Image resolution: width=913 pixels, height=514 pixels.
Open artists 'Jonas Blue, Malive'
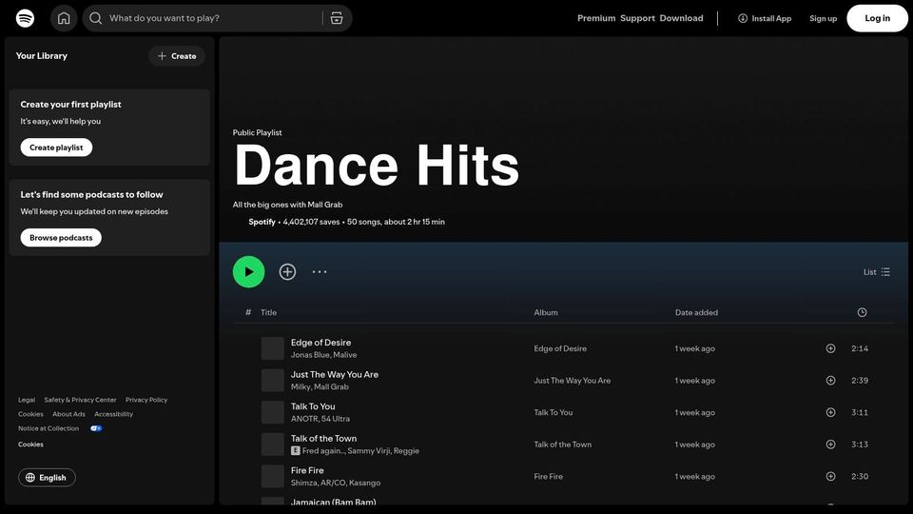(323, 355)
